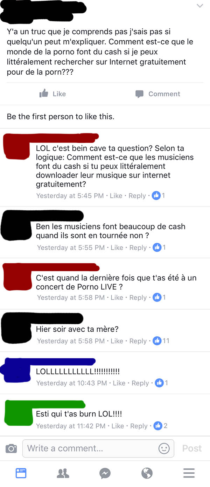This screenshot has width=210, height=487.
Task: Open the Messenger icon in bottom bar
Action: (x=105, y=474)
